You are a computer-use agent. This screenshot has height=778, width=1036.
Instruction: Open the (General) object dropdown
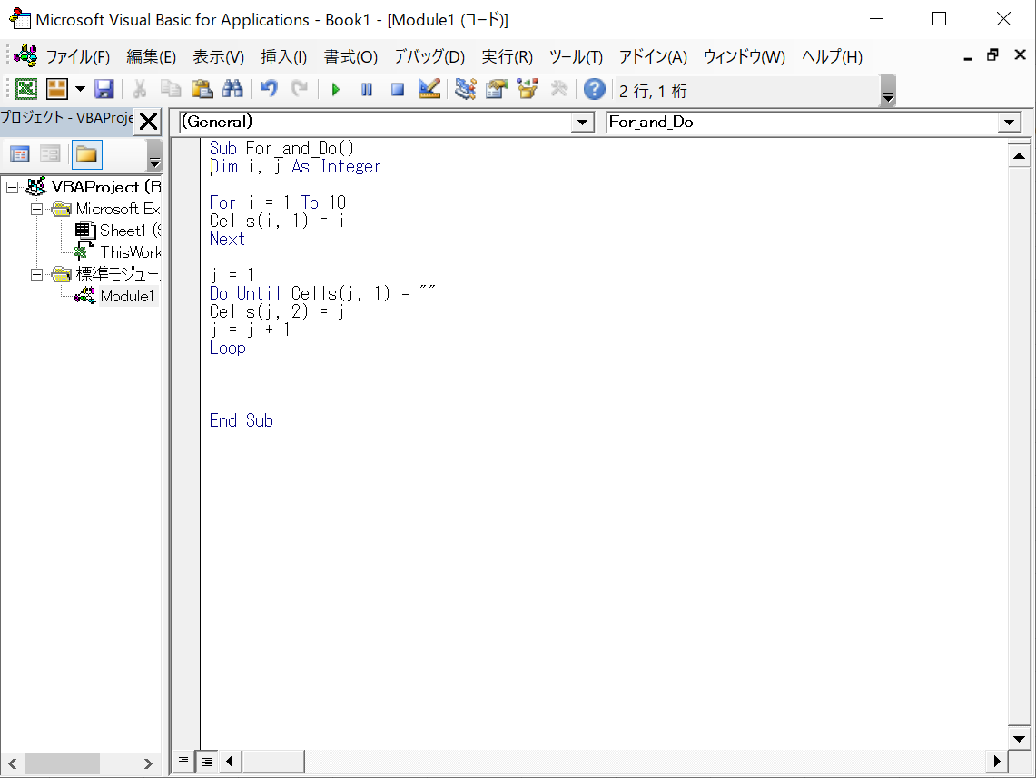(x=582, y=123)
